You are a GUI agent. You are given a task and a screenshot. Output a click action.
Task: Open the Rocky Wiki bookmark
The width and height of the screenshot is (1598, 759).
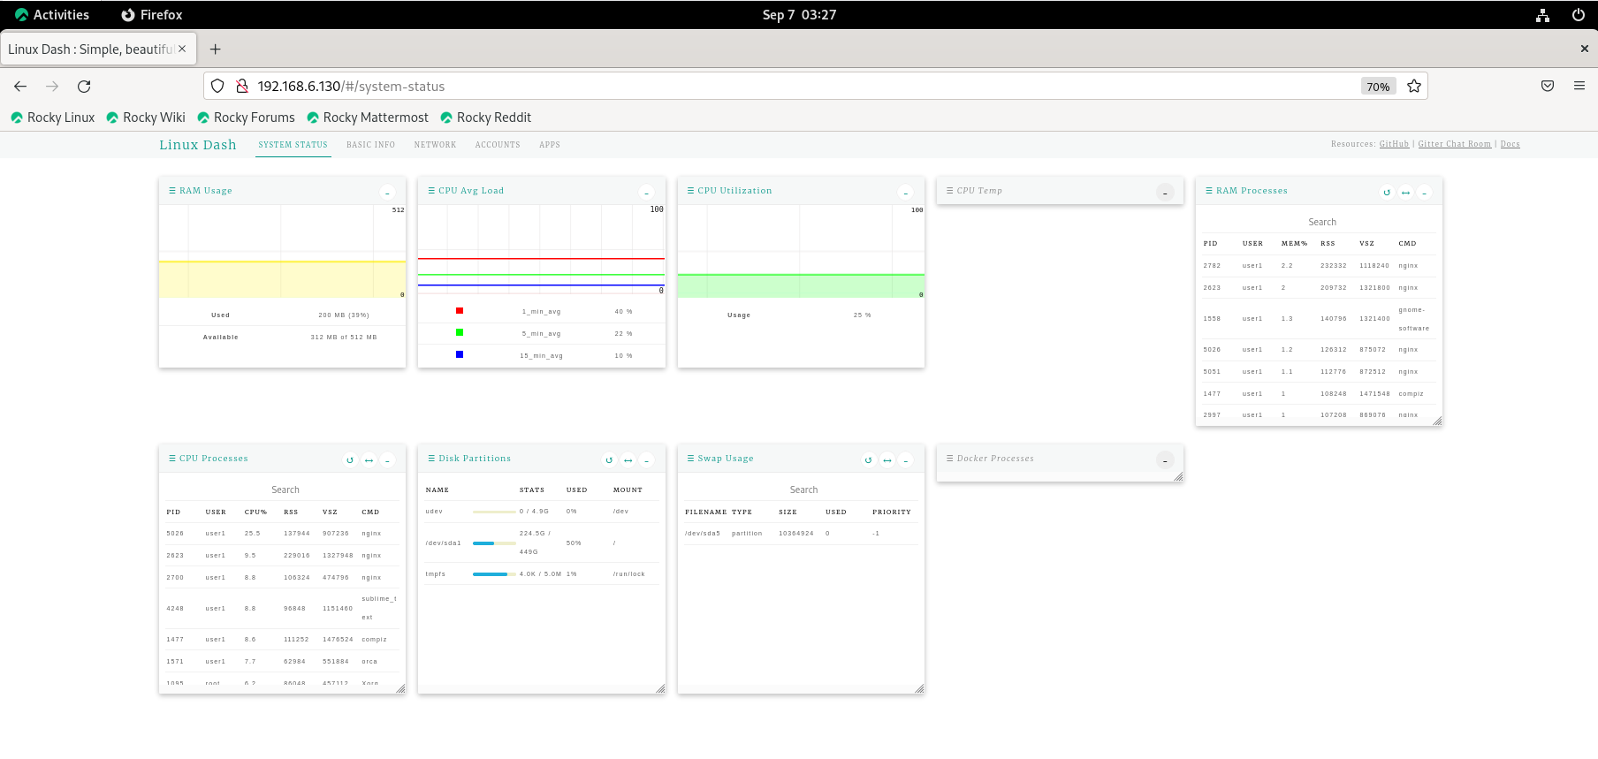[x=146, y=118]
